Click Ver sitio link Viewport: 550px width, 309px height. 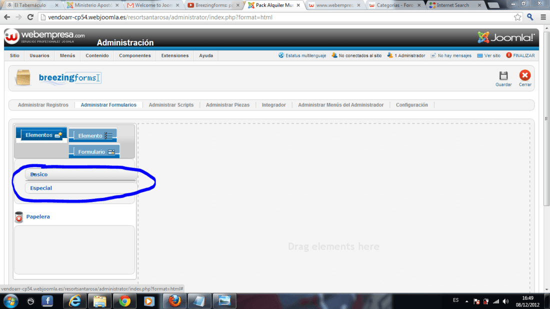[x=488, y=55]
